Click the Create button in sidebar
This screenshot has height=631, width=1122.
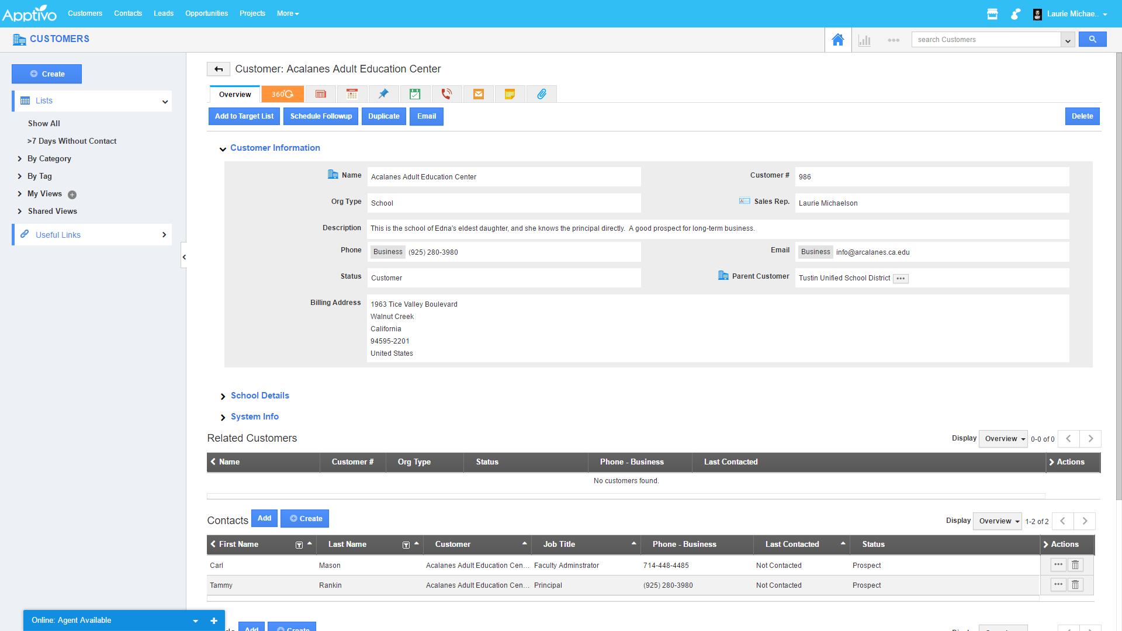(x=47, y=74)
